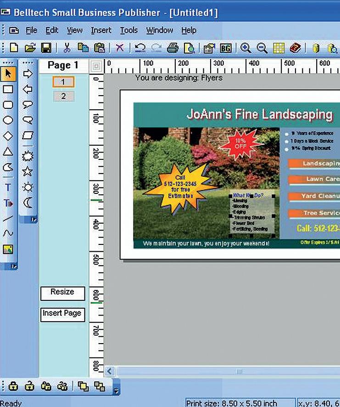Open the Help menu
The image size is (340, 407).
coord(189,30)
